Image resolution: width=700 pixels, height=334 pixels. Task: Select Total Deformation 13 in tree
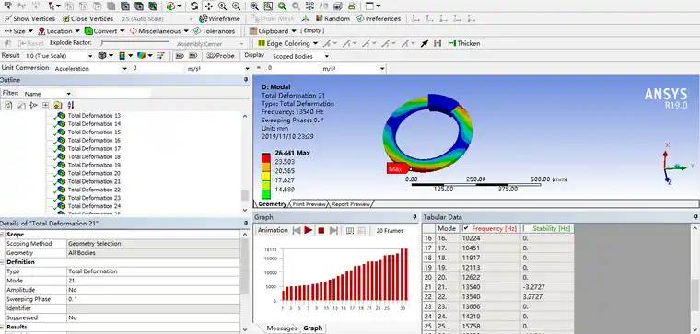pos(94,116)
